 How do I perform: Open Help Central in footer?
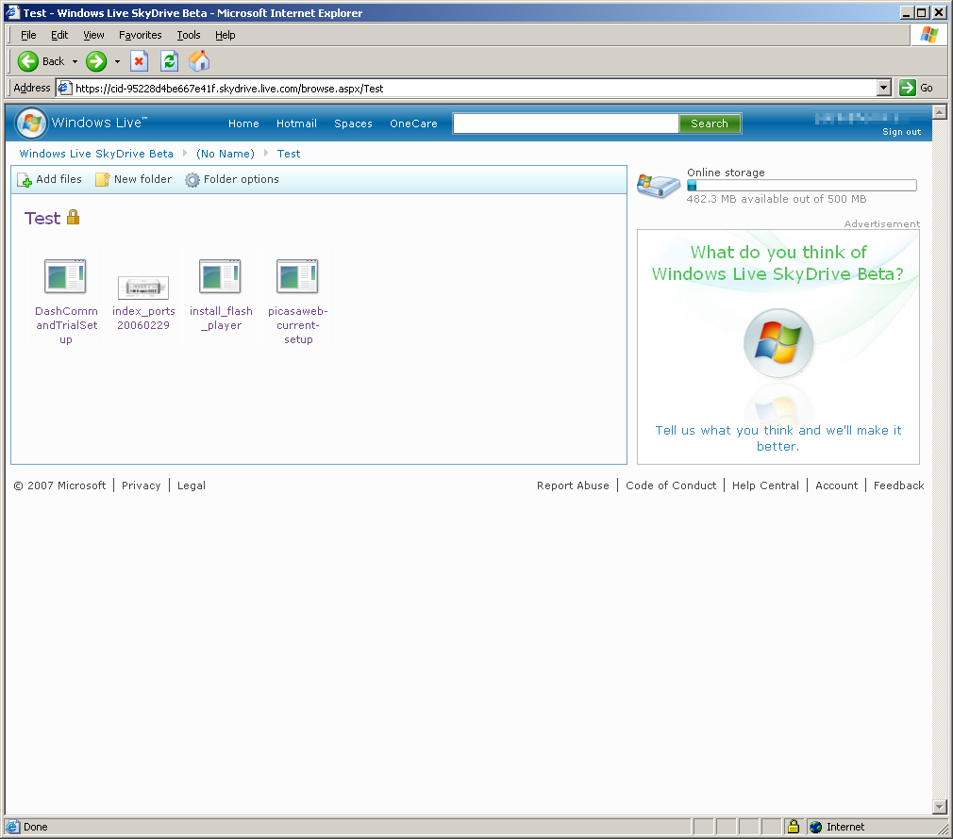[765, 485]
